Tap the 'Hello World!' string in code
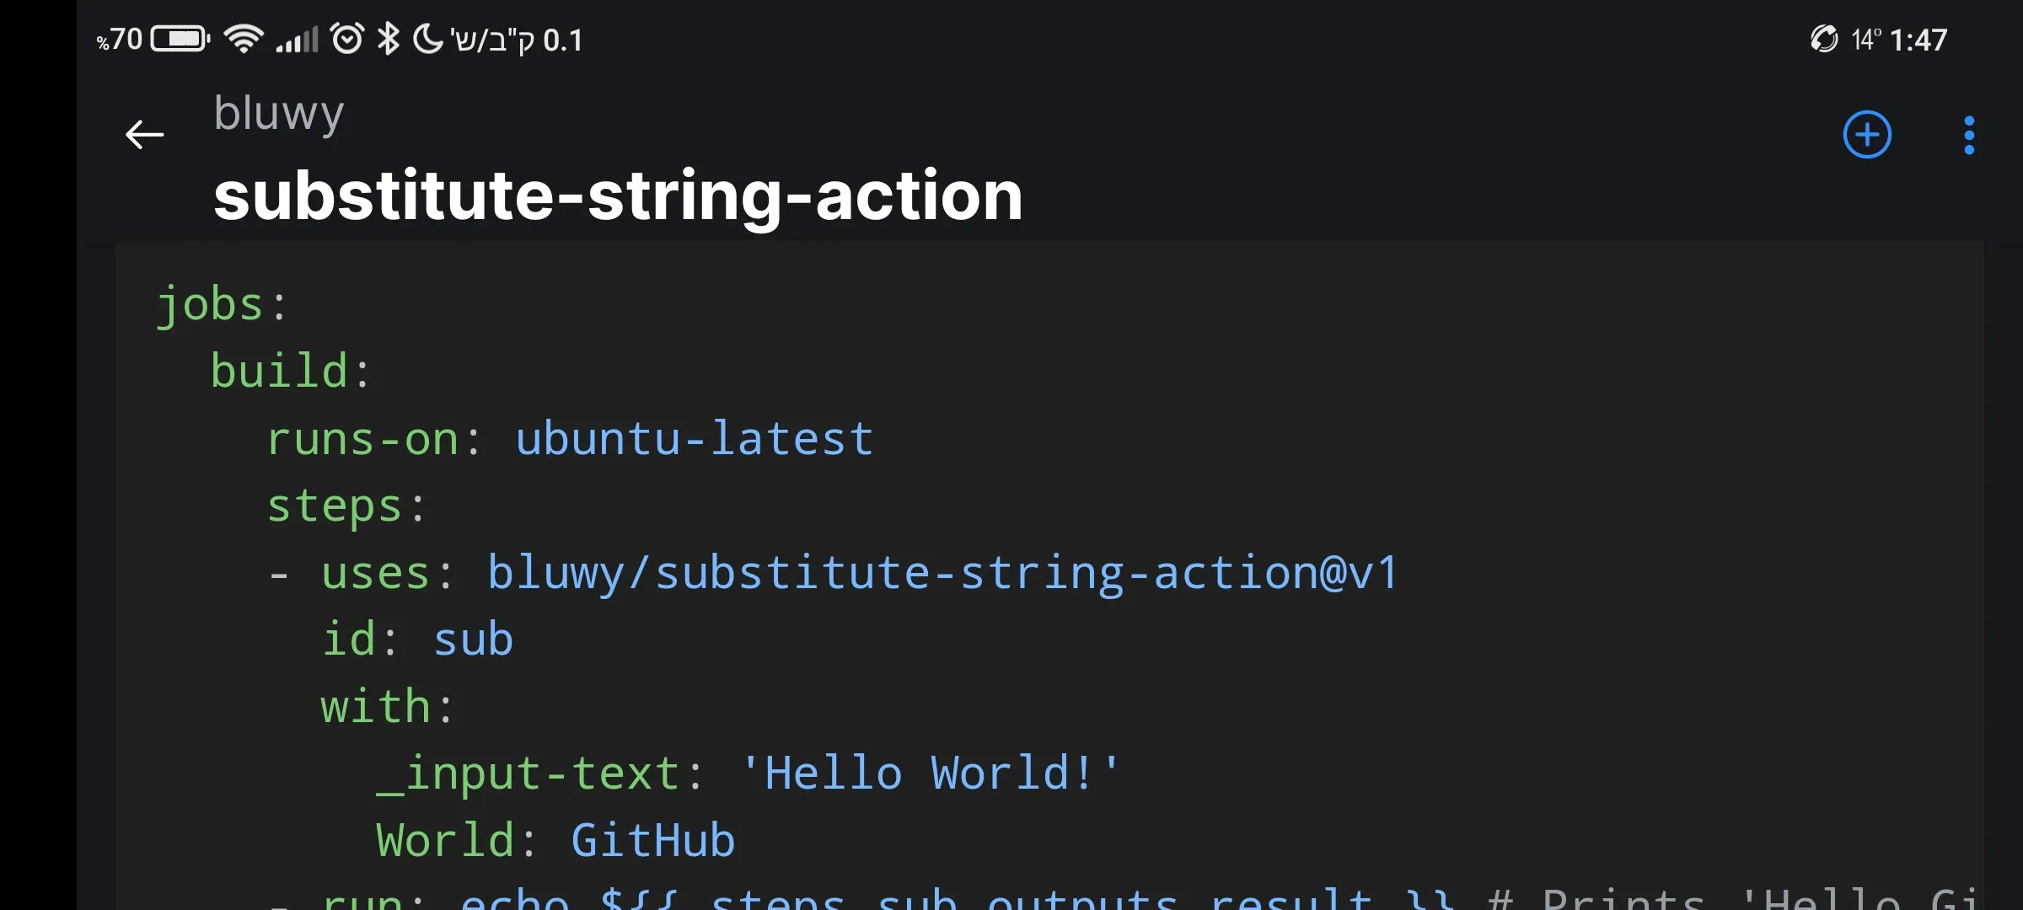Viewport: 2023px width, 910px height. coord(930,773)
